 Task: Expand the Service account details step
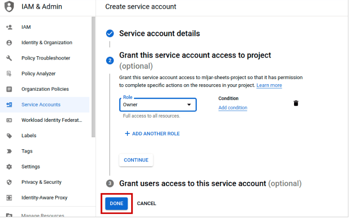click(160, 33)
